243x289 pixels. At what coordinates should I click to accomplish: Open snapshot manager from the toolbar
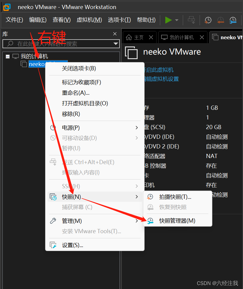tap(233, 20)
